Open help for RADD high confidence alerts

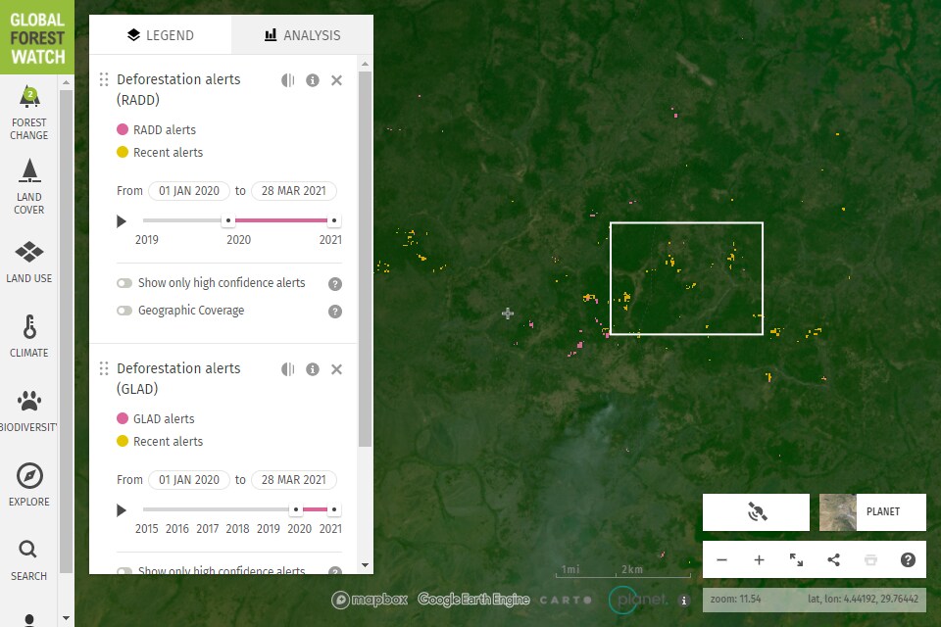tap(335, 284)
